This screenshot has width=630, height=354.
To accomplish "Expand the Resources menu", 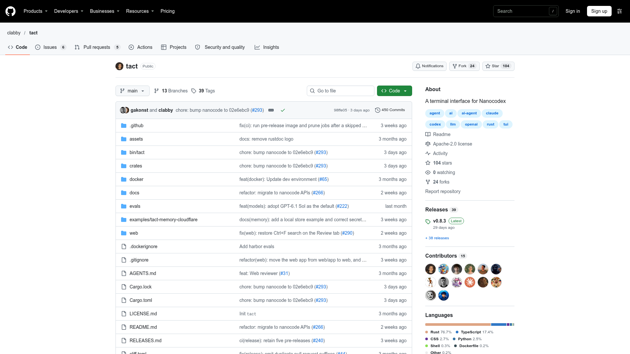I will (140, 11).
